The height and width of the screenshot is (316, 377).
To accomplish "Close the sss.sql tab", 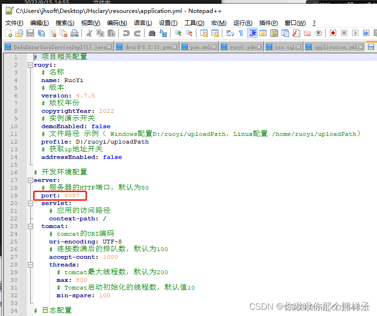I will 298,47.
